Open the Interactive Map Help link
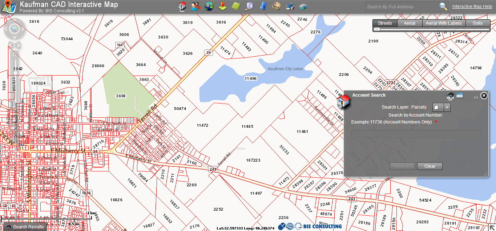 tap(472, 7)
